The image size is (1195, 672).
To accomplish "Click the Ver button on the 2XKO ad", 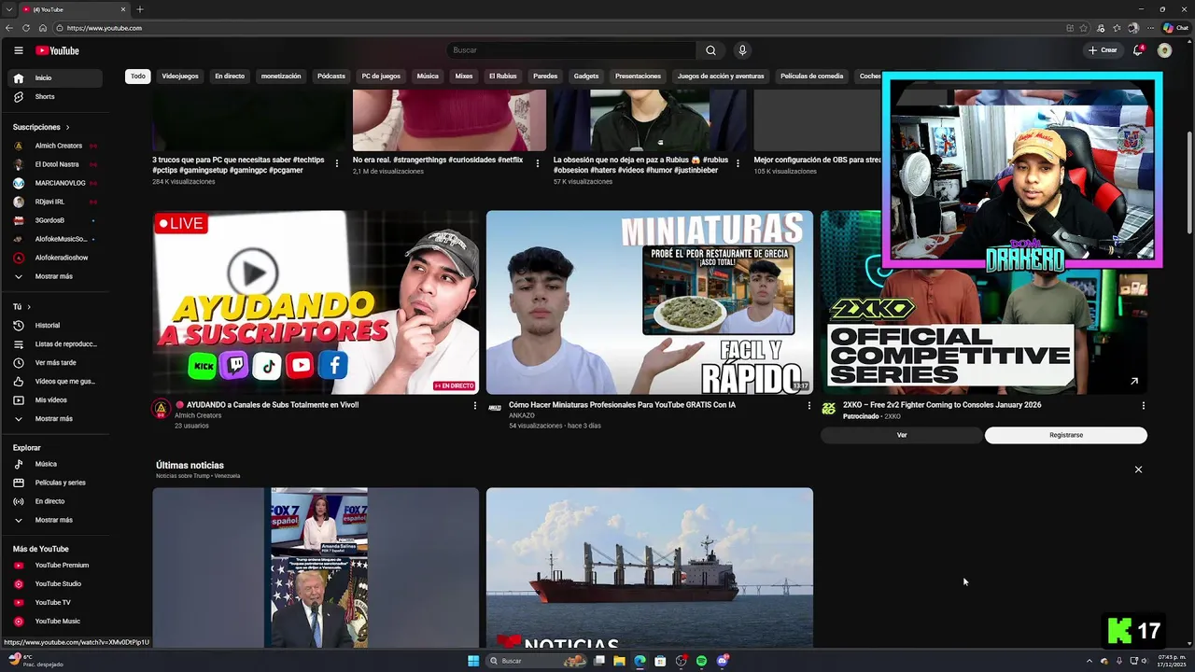I will (x=902, y=435).
